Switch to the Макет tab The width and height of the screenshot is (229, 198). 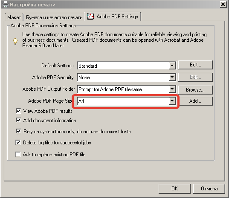[14, 17]
